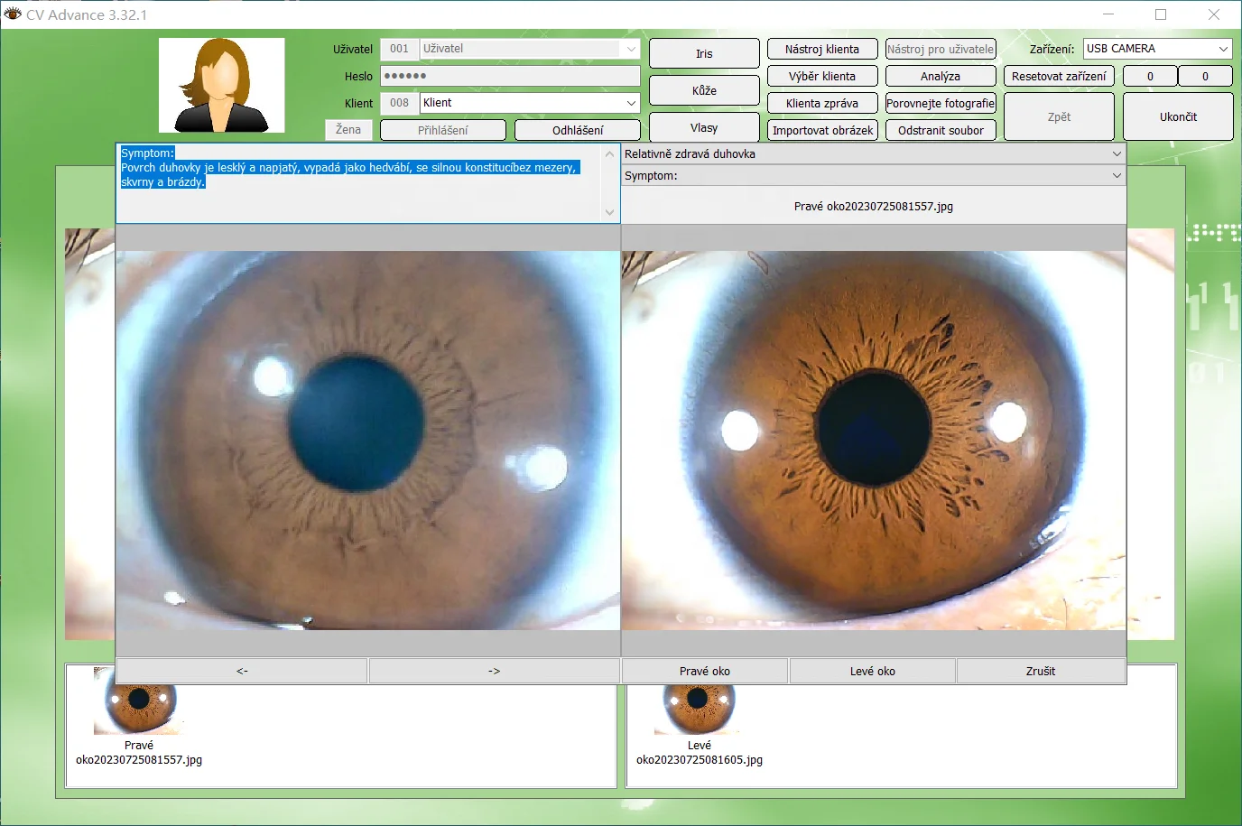The image size is (1242, 826).
Task: Generate report via Klienta zpráva
Action: (x=822, y=103)
